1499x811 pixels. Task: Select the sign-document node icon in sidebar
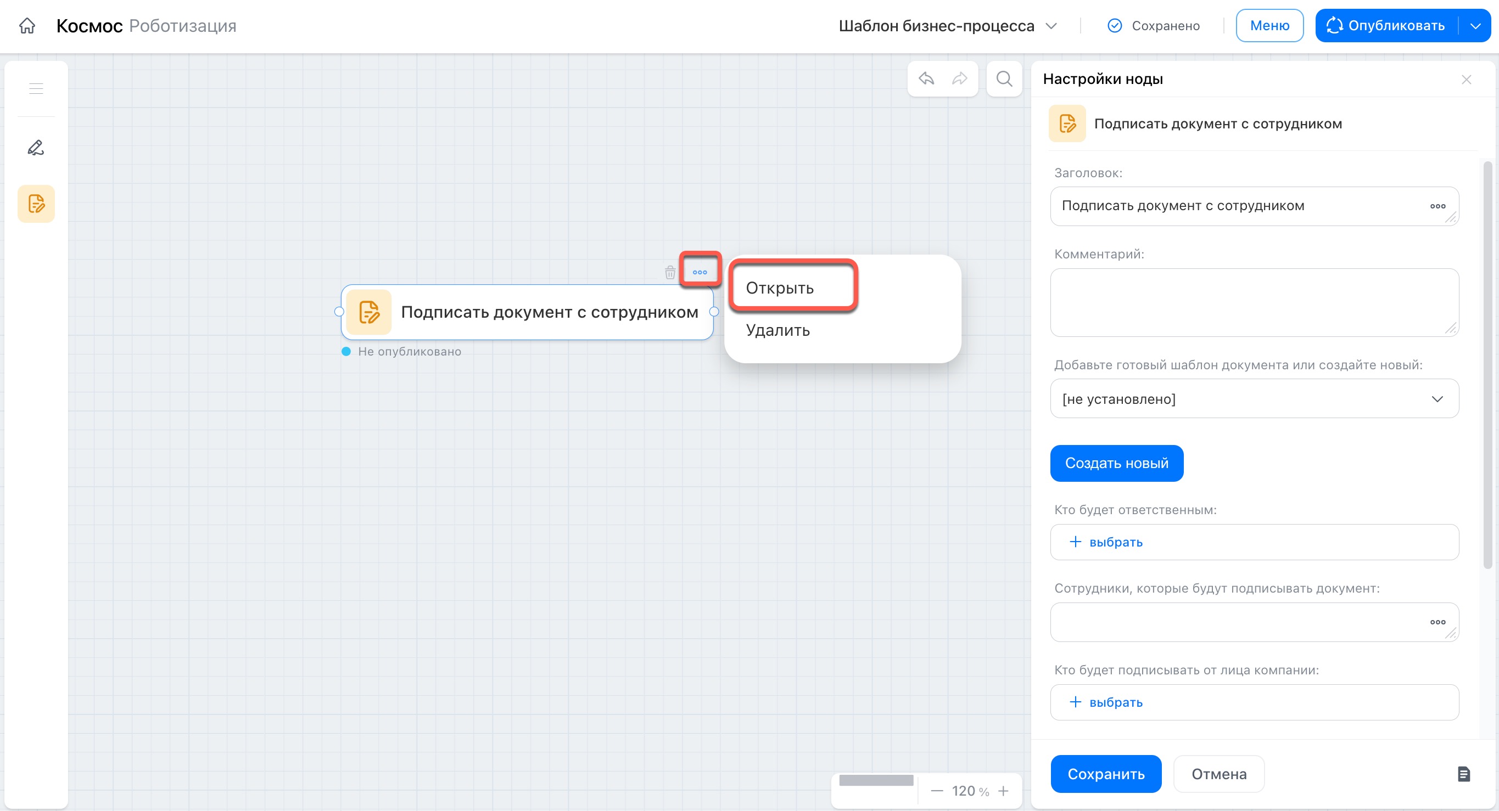[36, 204]
